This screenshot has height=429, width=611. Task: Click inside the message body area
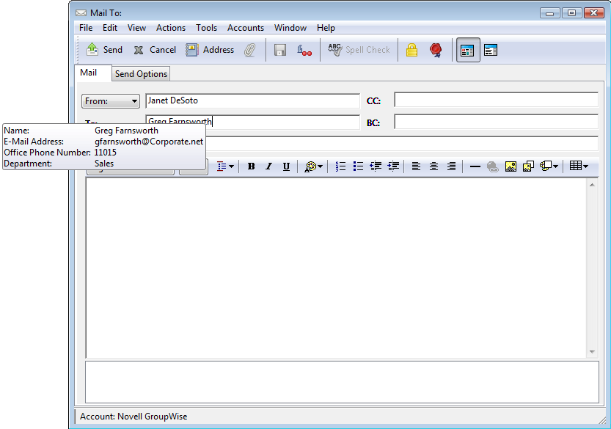(337, 268)
